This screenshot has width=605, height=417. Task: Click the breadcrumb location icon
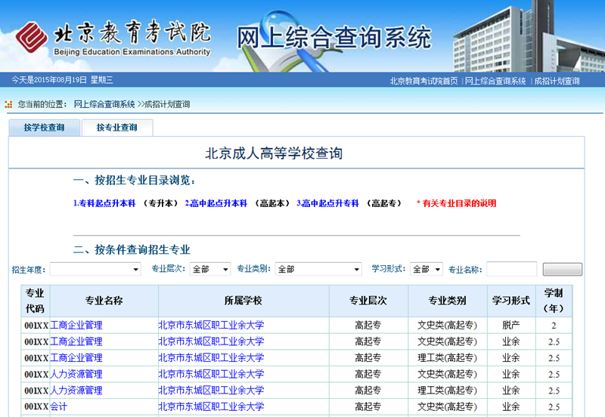point(8,104)
